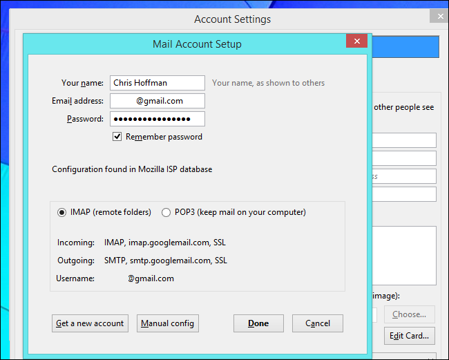Select IMAP (remote folders) radio button
The height and width of the screenshot is (360, 449).
[62, 213]
